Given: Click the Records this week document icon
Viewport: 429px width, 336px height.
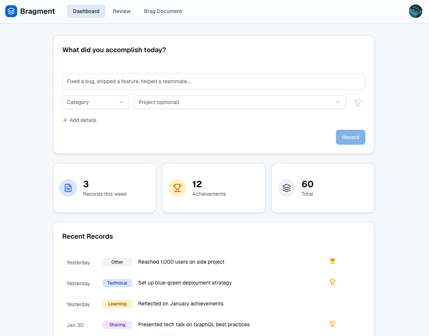Looking at the screenshot, I should (x=68, y=188).
